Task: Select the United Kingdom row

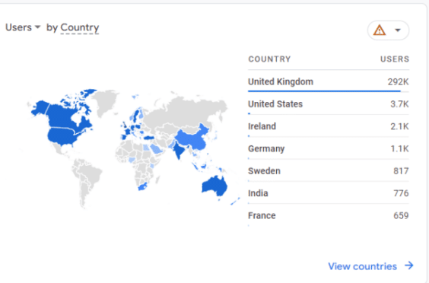Action: pyautogui.click(x=329, y=81)
